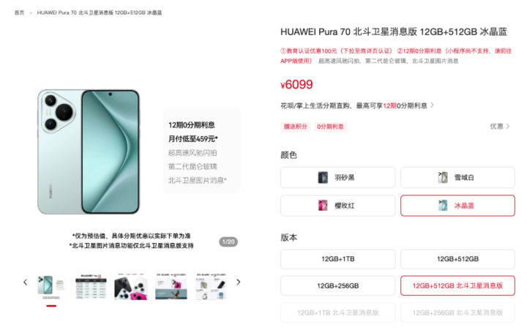Click the next thumbnails right arrow
This screenshot has width=527, height=330.
(239, 282)
